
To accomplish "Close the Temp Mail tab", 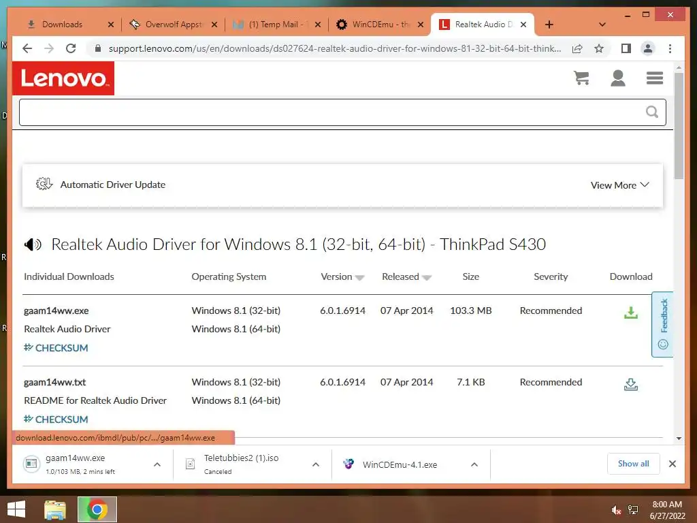I will pyautogui.click(x=318, y=25).
